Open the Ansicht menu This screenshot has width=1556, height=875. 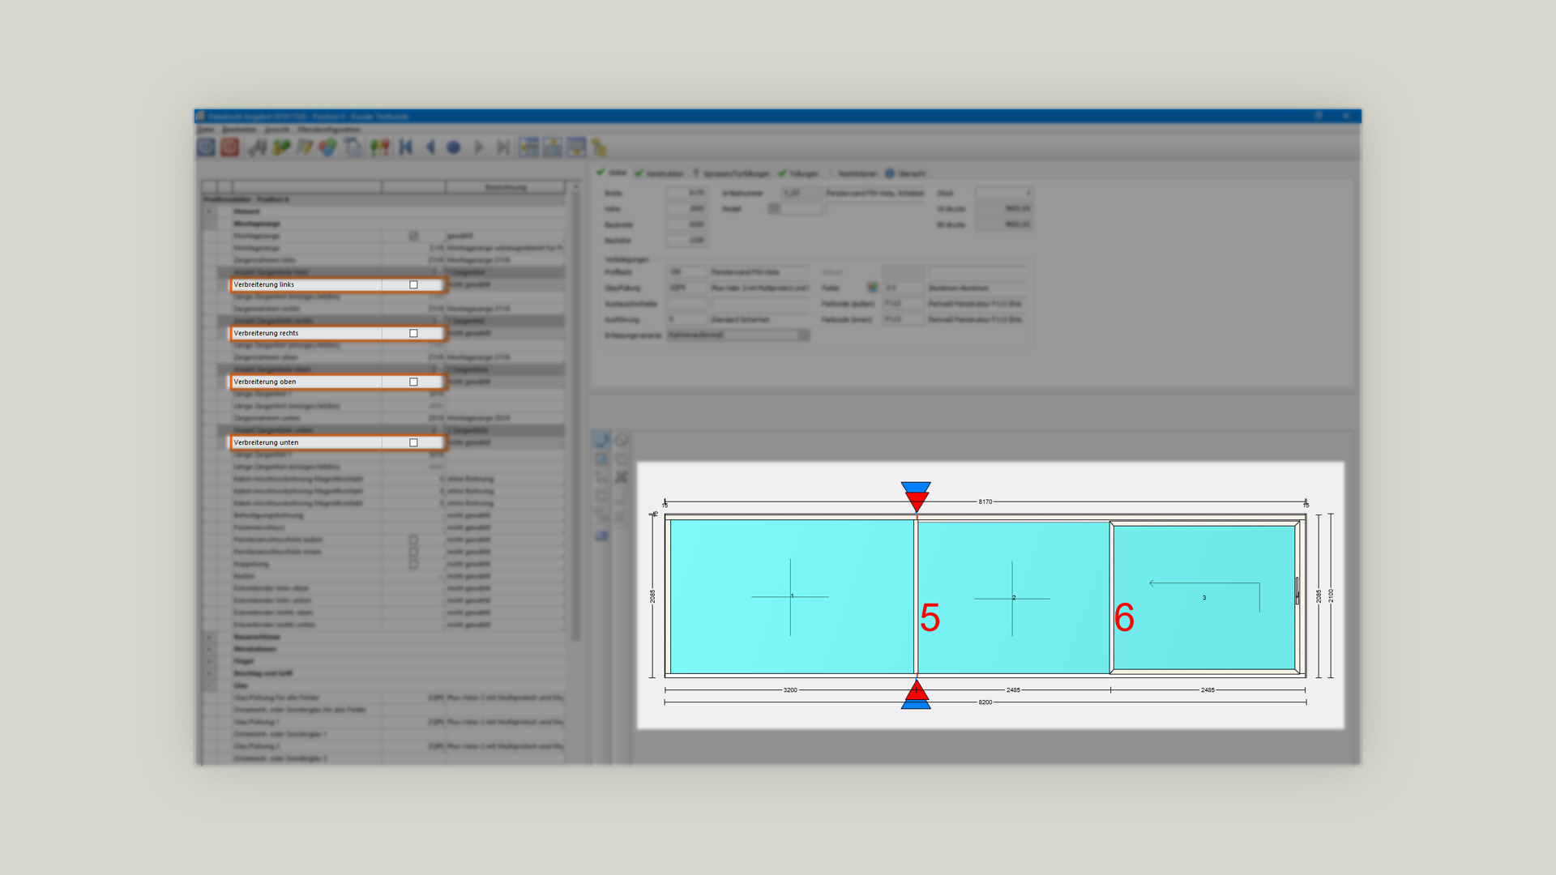[276, 130]
